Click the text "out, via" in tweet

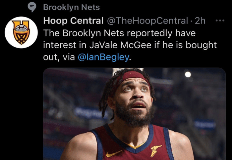(x=59, y=57)
